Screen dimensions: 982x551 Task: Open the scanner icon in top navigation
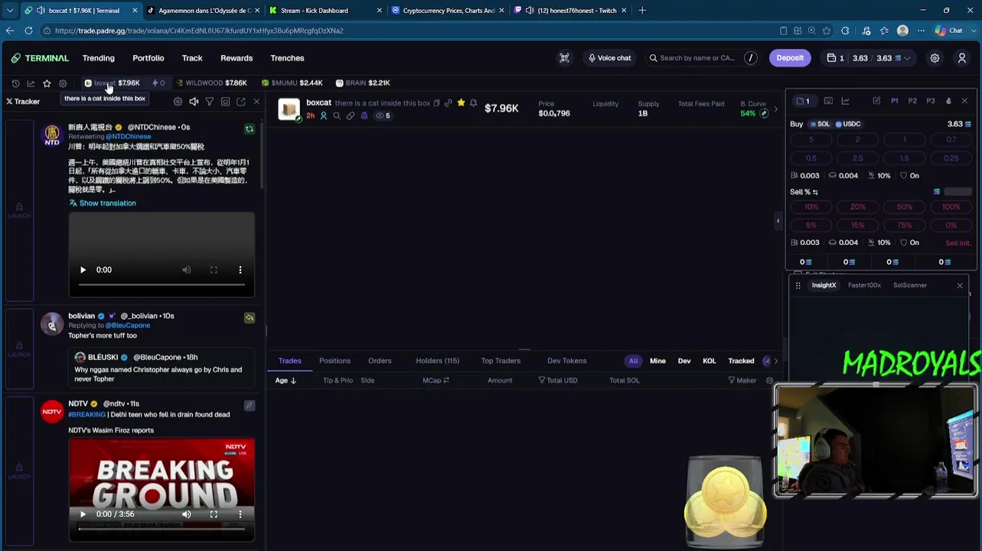coord(564,58)
